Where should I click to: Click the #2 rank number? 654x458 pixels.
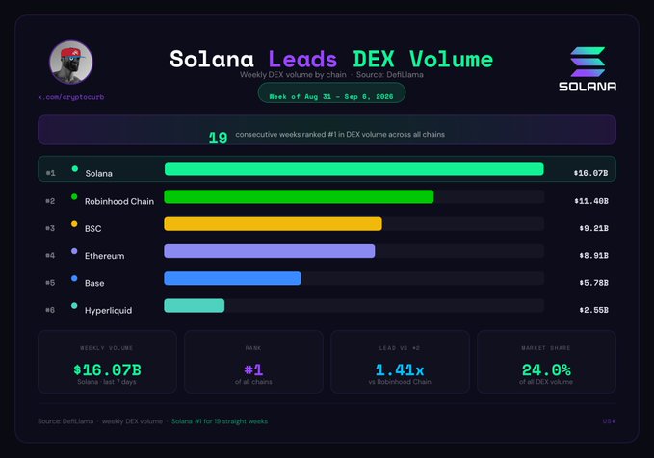(50, 201)
